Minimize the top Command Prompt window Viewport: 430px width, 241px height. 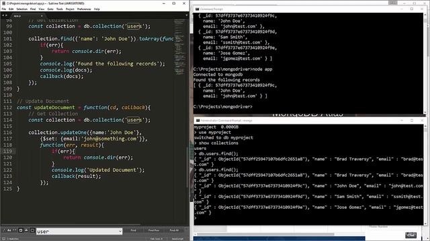coord(402,9)
